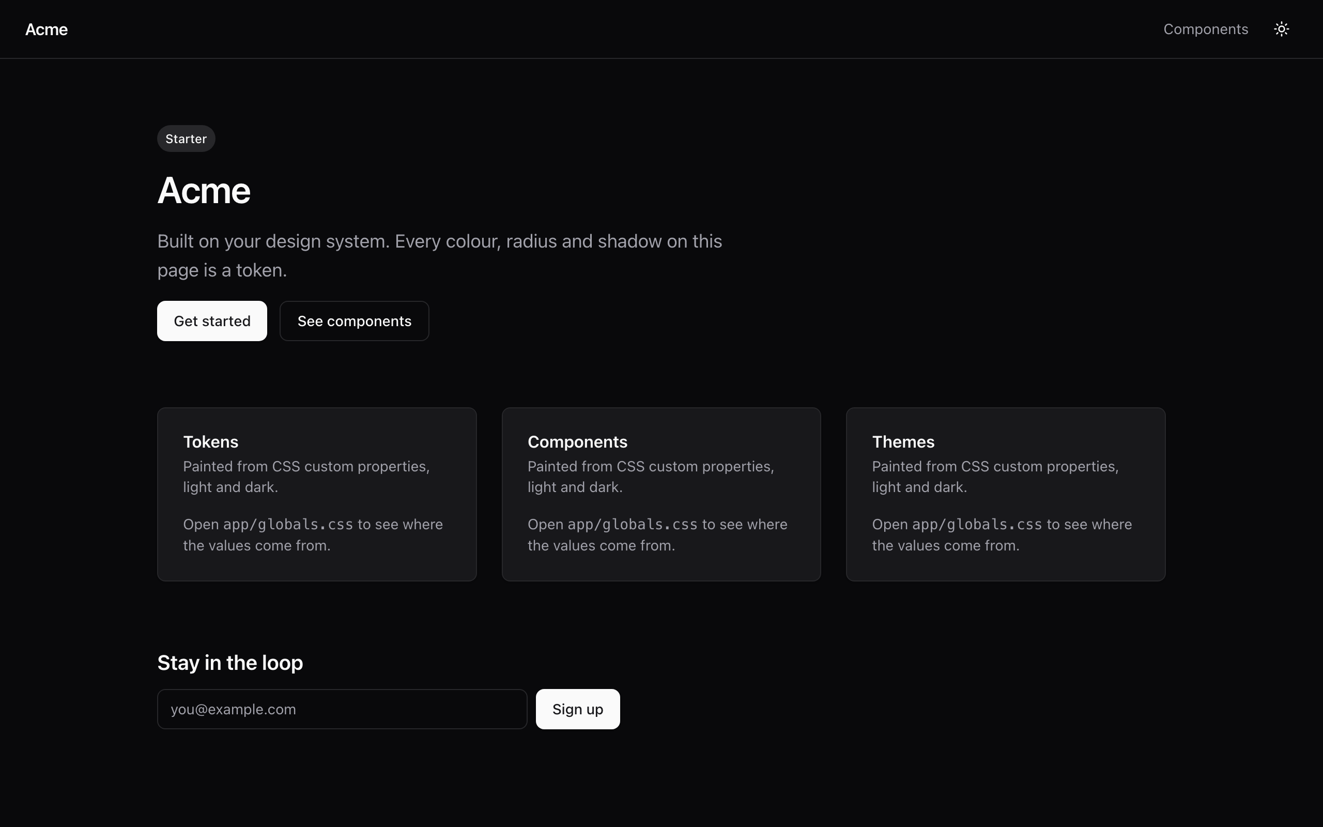
Task: Select the Components card heading
Action: pos(577,441)
